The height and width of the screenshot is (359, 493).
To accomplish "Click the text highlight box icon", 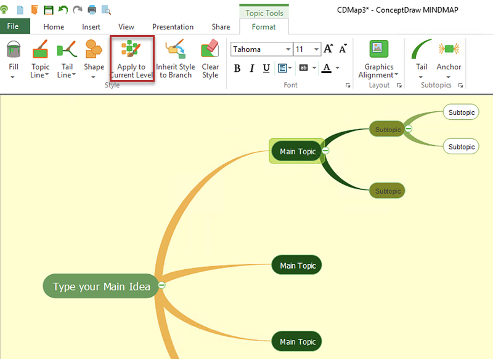I will click(303, 68).
